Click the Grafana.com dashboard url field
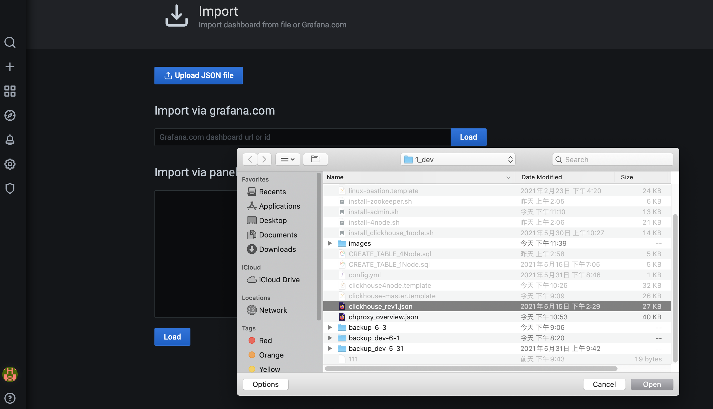This screenshot has width=713, height=409. point(302,137)
